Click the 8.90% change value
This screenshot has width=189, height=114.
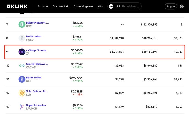click(79, 40)
